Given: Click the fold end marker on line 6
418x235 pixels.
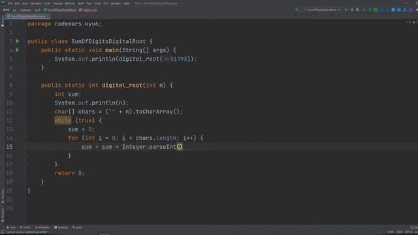Looking at the screenshot, I should click(x=25, y=68).
